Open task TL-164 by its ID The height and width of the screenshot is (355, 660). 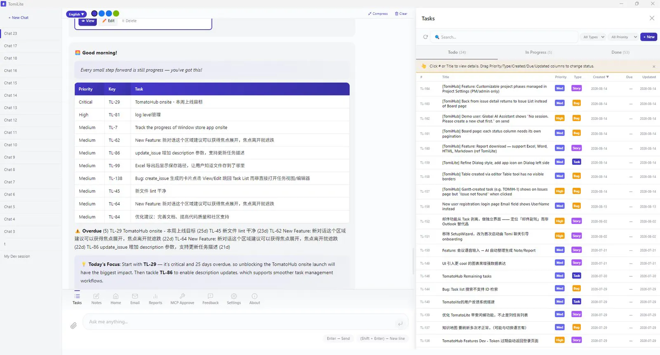coord(424,89)
